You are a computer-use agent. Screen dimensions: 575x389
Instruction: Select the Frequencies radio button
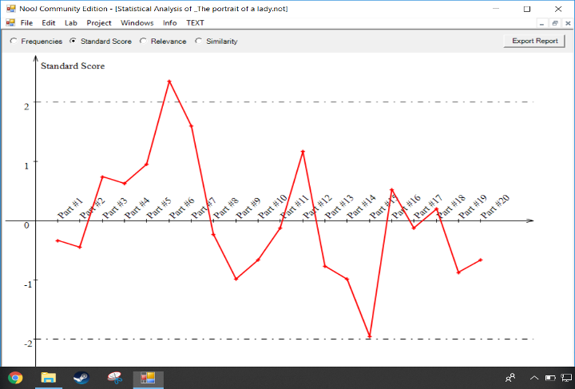pyautogui.click(x=13, y=42)
